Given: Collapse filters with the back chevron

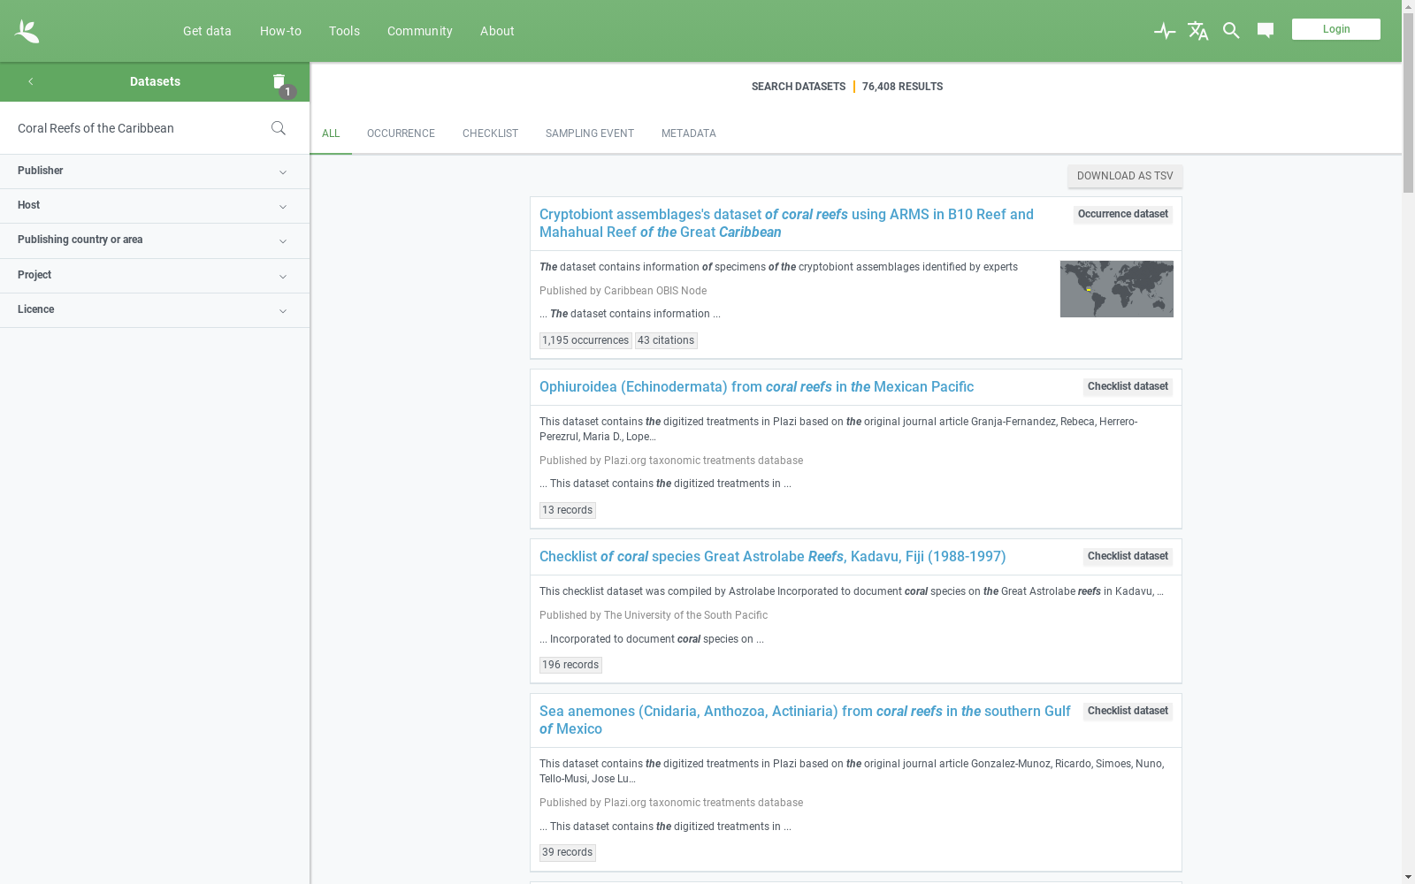Looking at the screenshot, I should click(x=30, y=81).
